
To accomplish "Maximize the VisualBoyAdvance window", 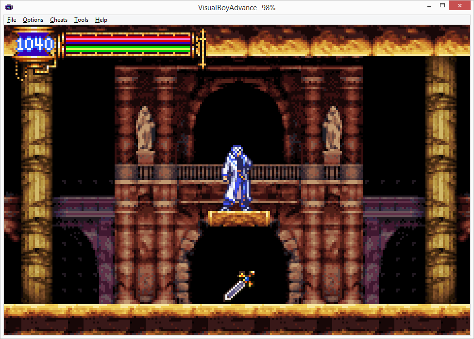I will (x=442, y=6).
